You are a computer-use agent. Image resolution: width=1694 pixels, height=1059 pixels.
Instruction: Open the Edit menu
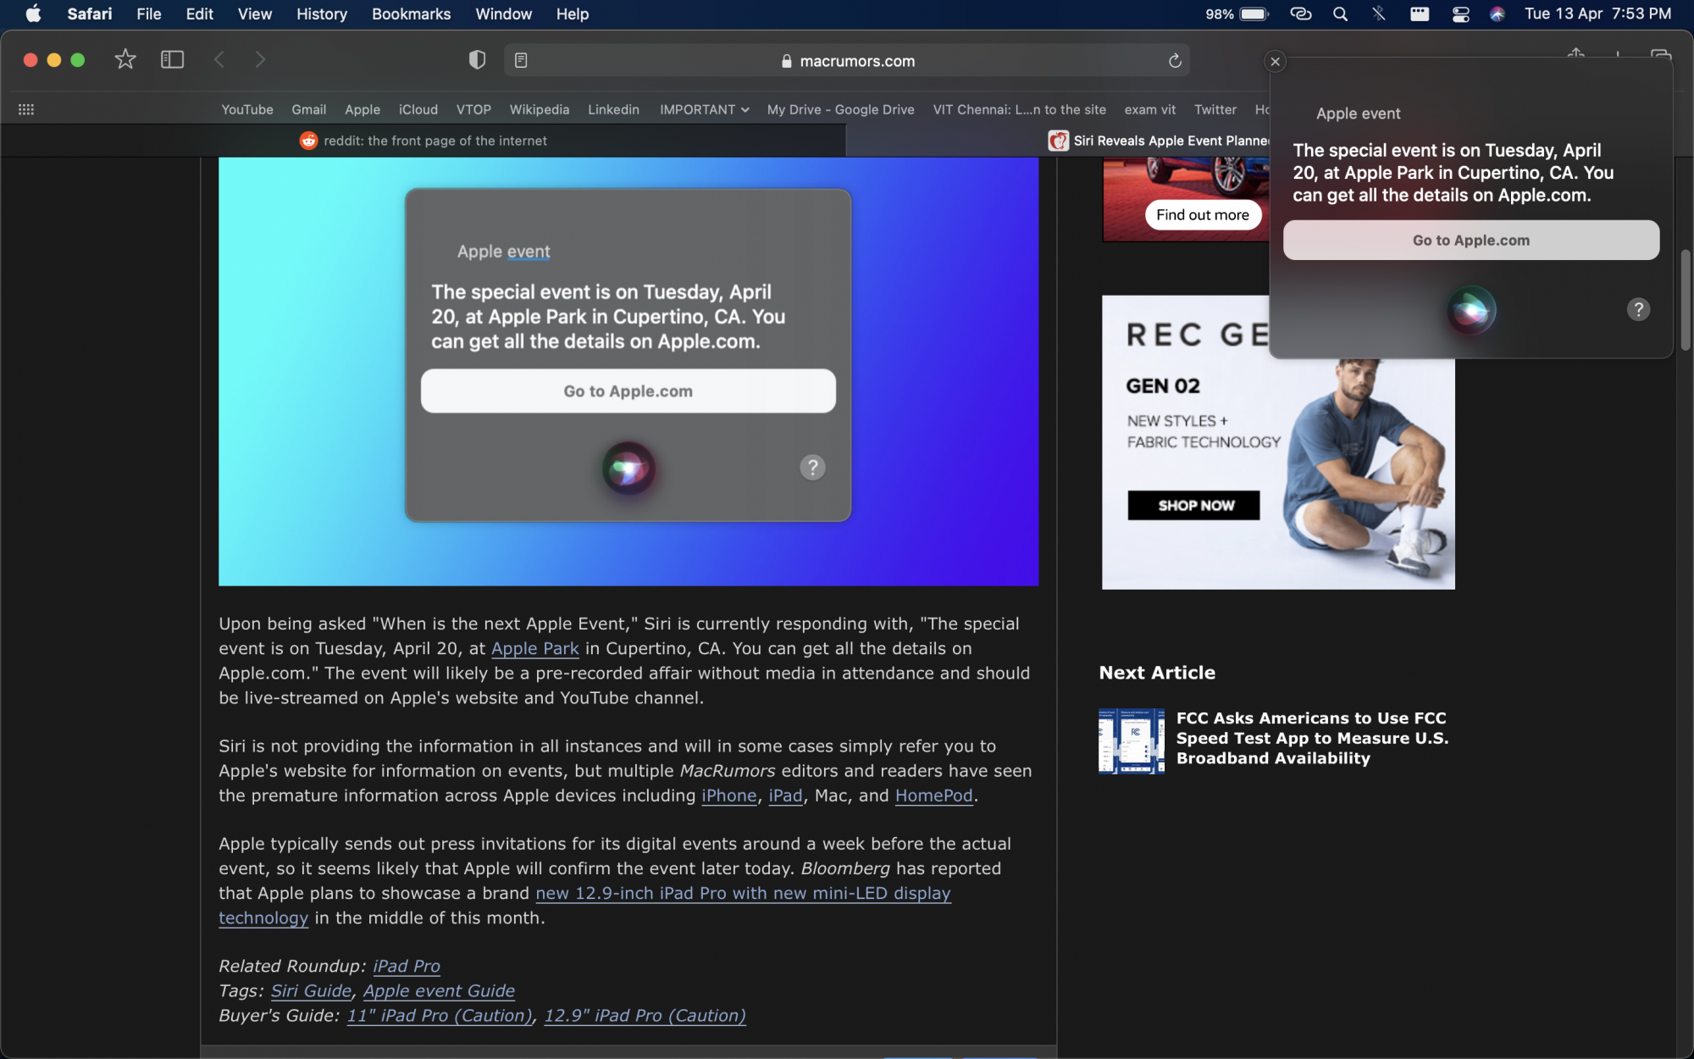200,14
